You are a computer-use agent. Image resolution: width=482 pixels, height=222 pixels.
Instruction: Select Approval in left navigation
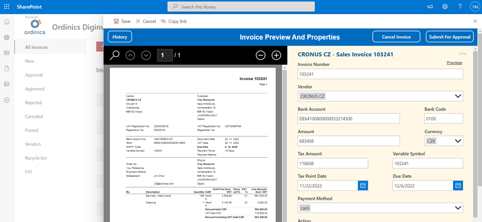click(x=34, y=75)
